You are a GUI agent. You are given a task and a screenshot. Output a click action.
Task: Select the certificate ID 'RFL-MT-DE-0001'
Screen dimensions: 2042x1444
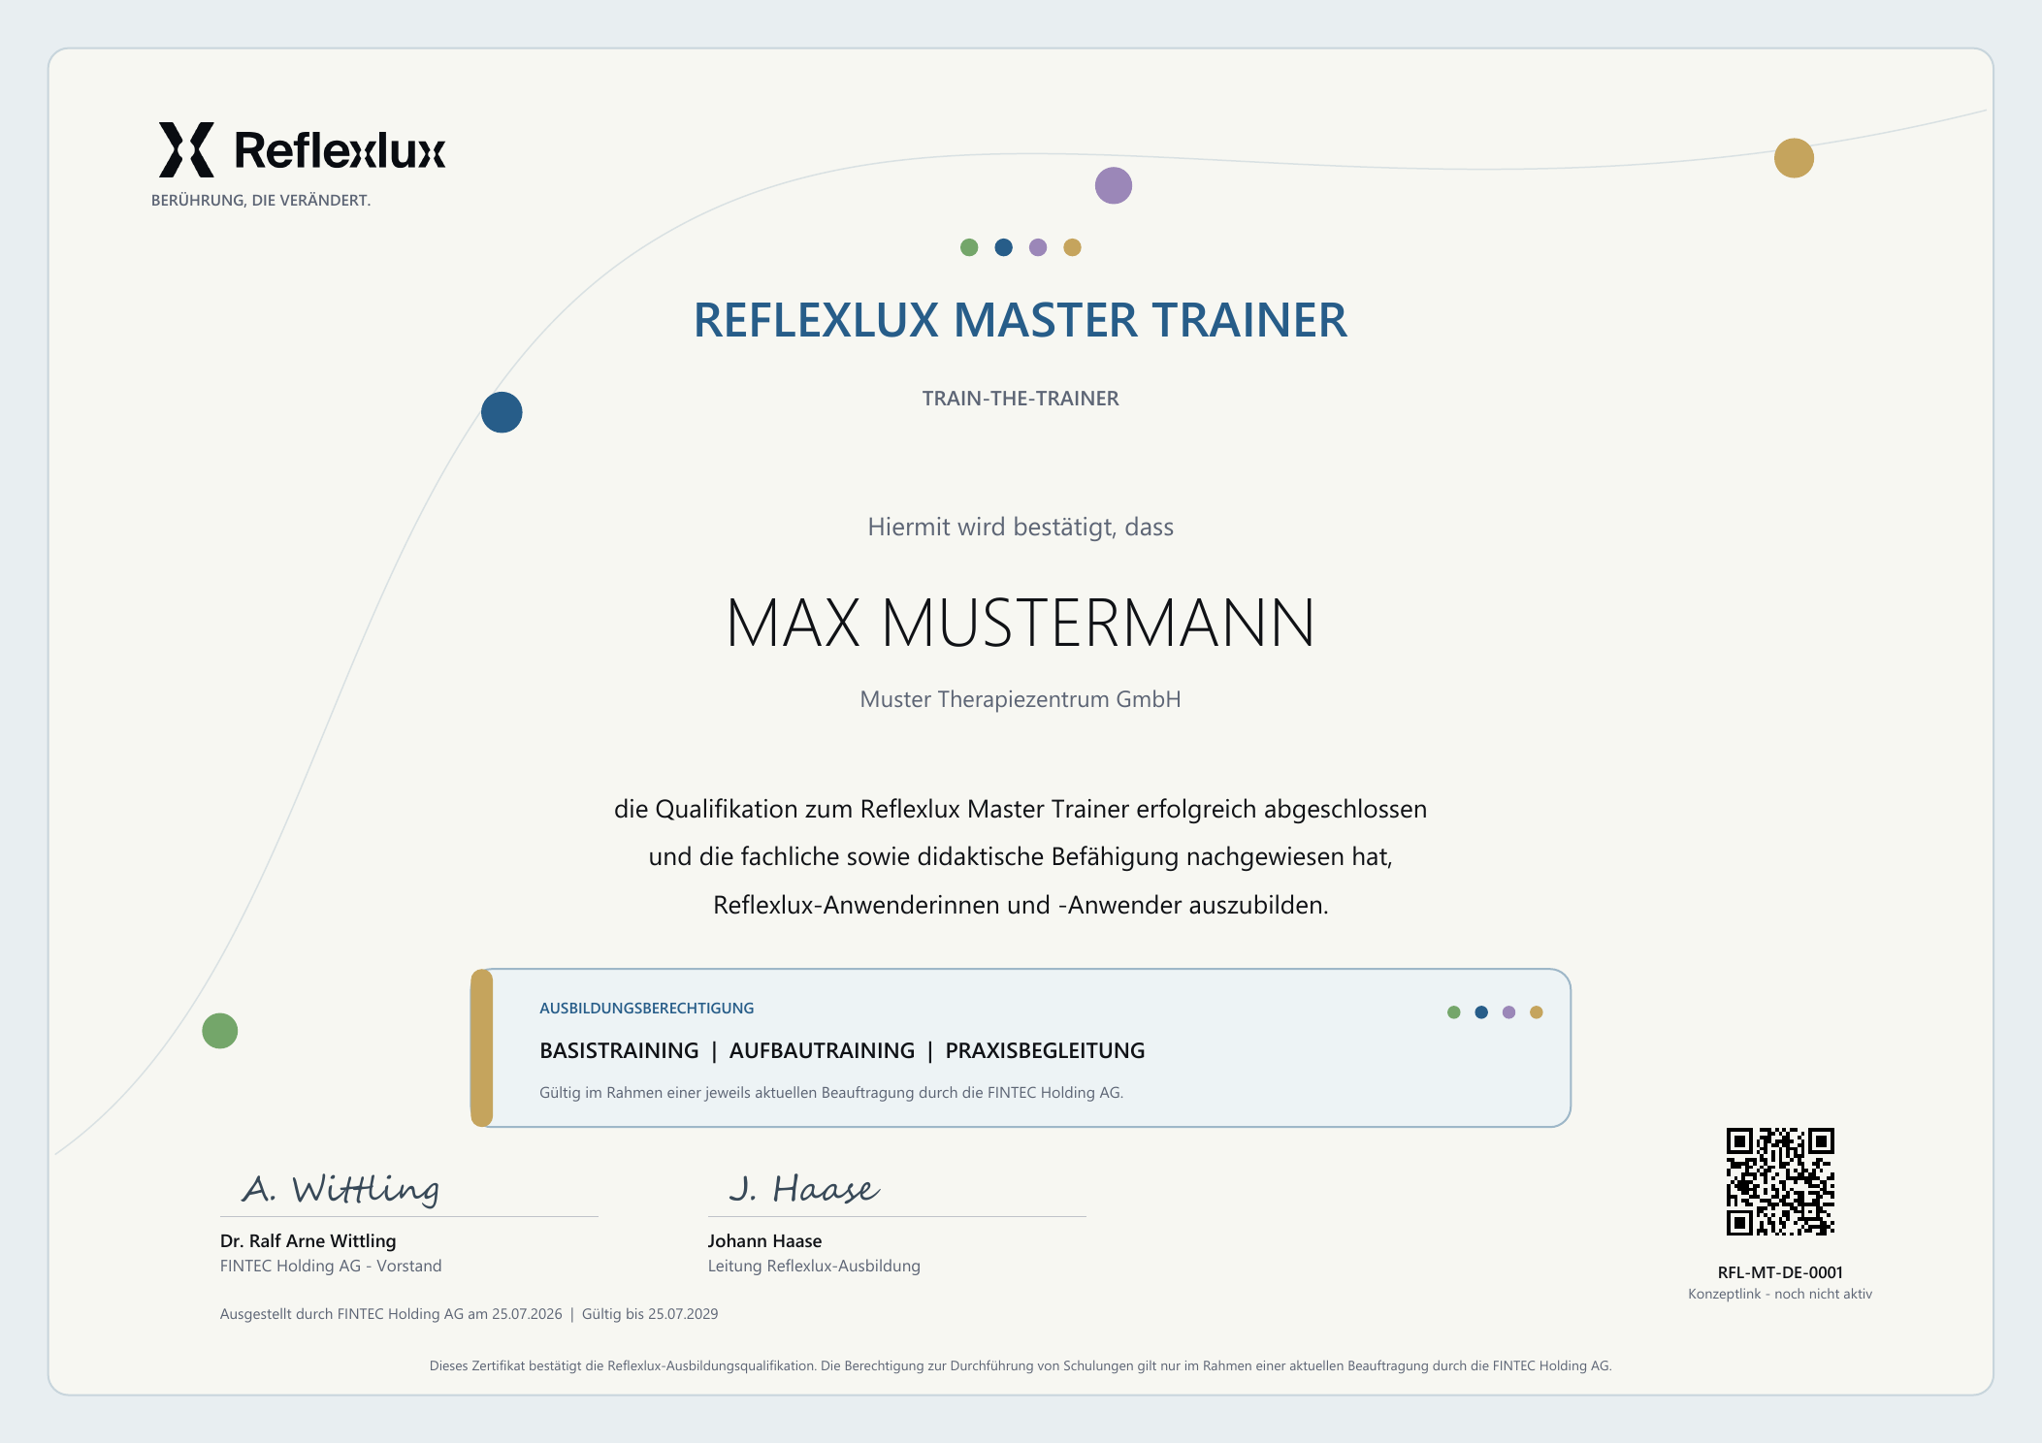coord(1780,1273)
